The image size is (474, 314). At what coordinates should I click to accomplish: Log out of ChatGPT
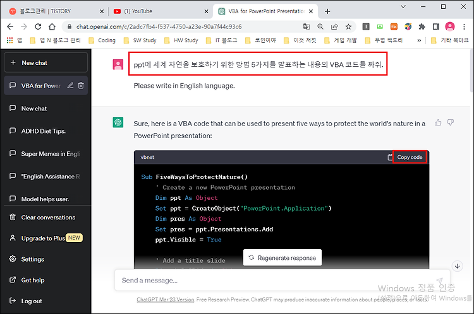click(46, 301)
